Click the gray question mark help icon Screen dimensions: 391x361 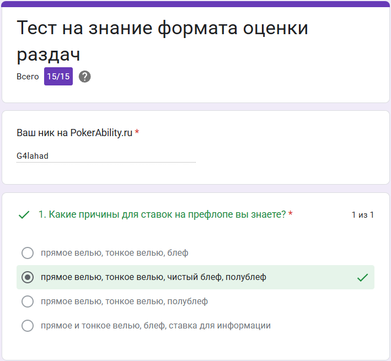coord(85,77)
